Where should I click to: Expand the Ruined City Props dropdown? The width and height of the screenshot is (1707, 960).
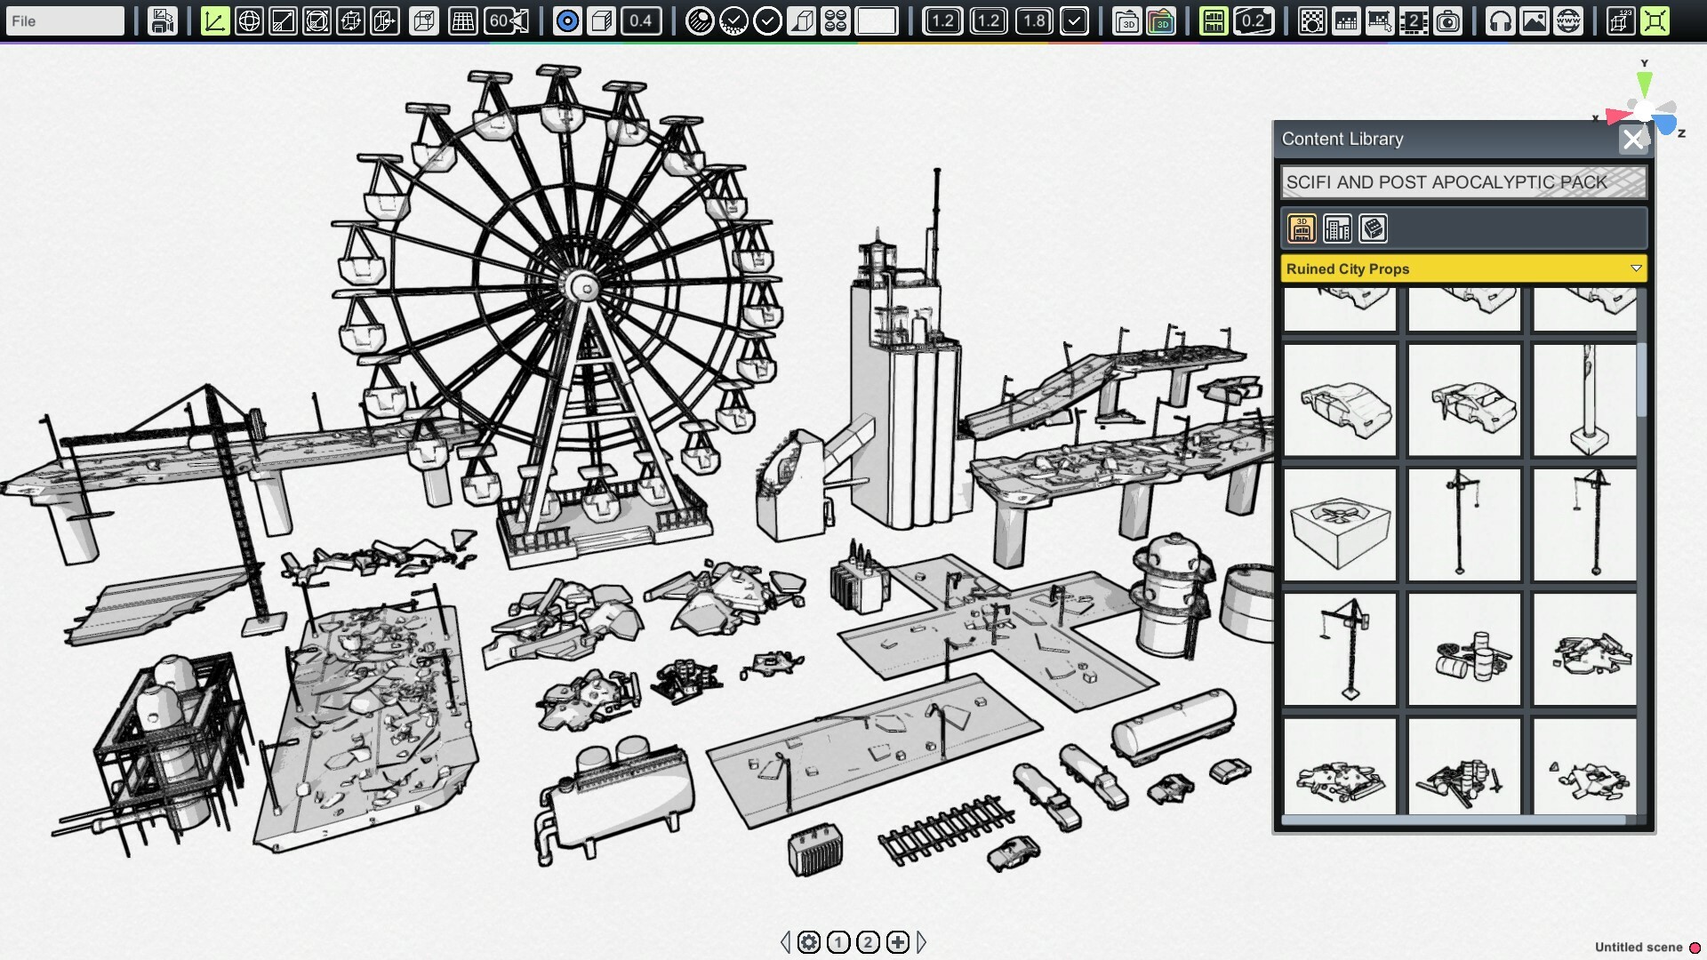[x=1636, y=268]
